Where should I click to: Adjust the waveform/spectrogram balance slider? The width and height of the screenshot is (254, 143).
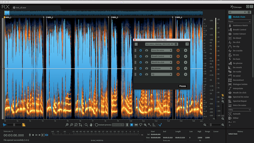click(x=14, y=125)
